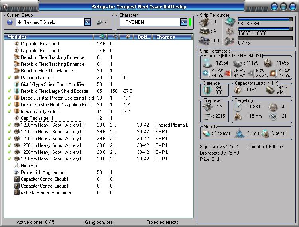Click the calibration icon showing 100
The height and width of the screenshot is (227, 299).
tap(205, 41)
